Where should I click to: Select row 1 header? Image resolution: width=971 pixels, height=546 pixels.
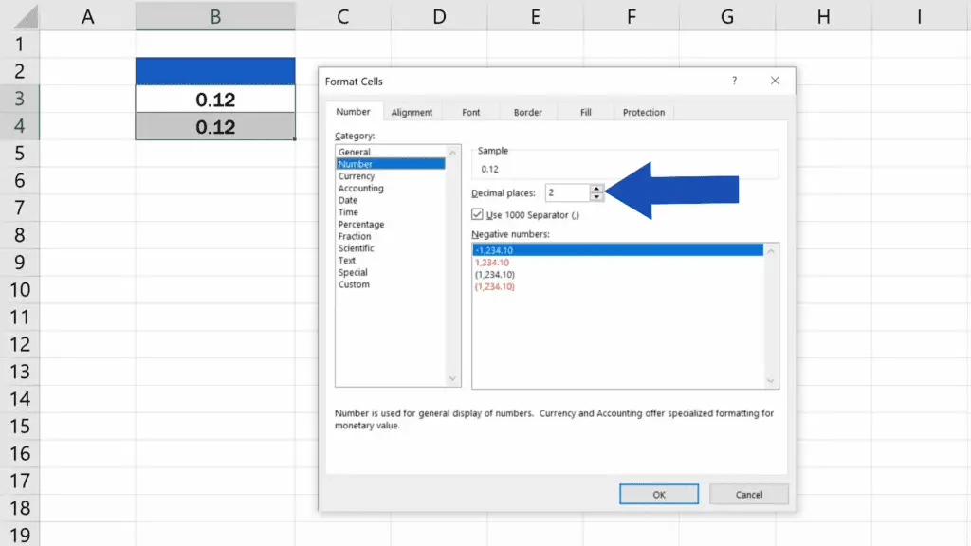coord(20,44)
